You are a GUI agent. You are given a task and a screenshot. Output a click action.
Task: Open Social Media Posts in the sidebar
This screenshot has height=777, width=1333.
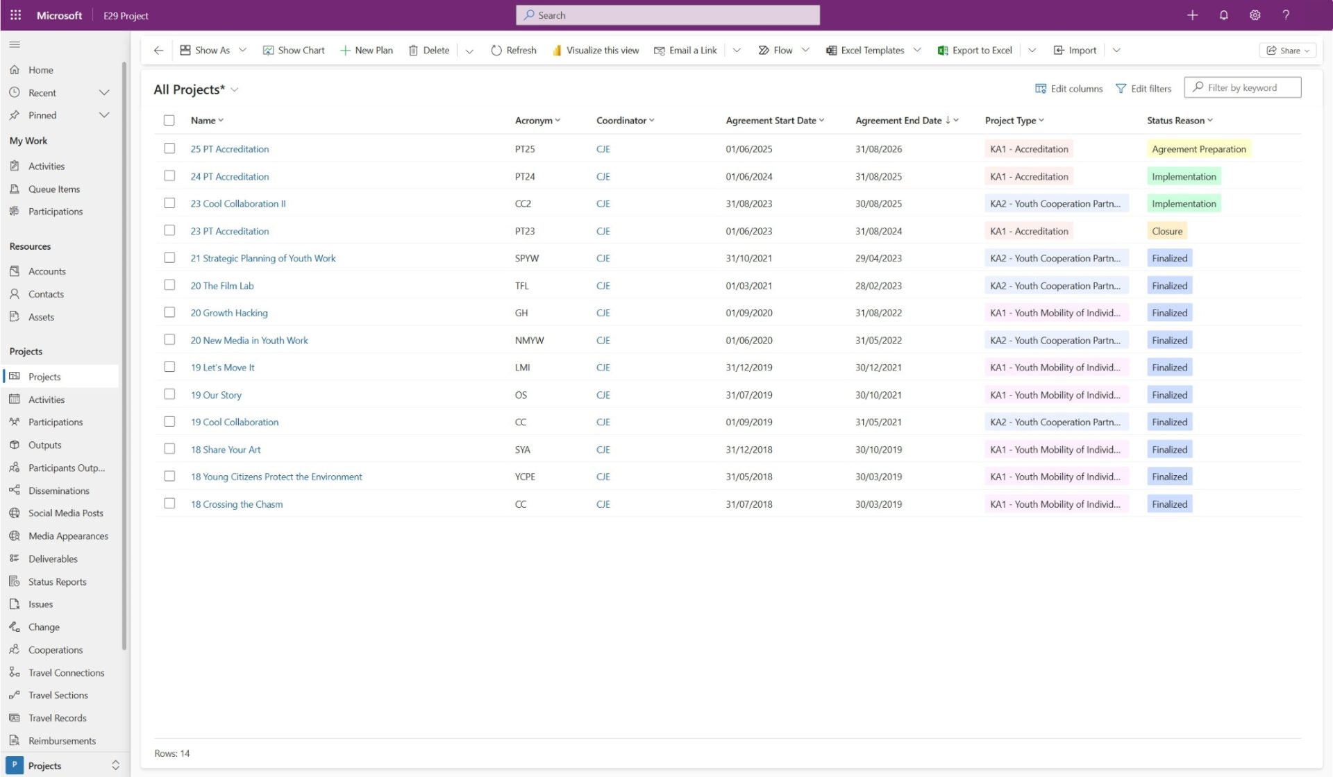pos(65,513)
